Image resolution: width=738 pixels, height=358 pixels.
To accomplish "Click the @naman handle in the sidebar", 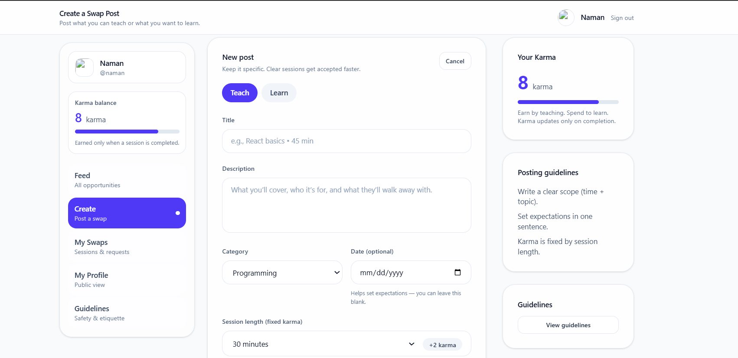I will (x=112, y=73).
